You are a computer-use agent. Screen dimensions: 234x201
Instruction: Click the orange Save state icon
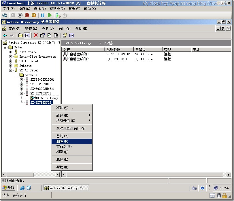[34, 15]
